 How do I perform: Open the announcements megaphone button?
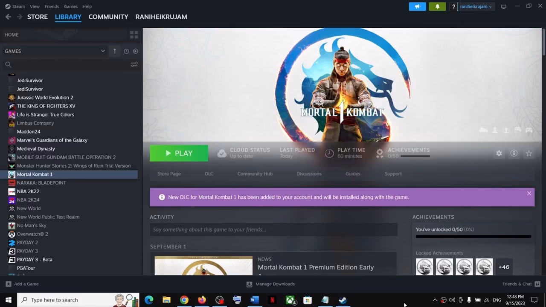tap(417, 6)
